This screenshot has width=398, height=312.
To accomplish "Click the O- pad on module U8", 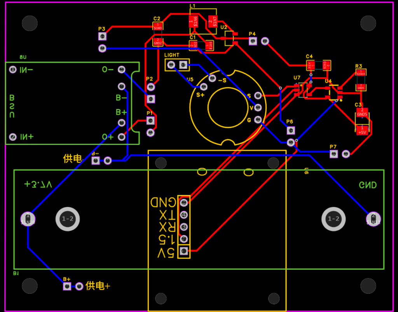I will (121, 70).
